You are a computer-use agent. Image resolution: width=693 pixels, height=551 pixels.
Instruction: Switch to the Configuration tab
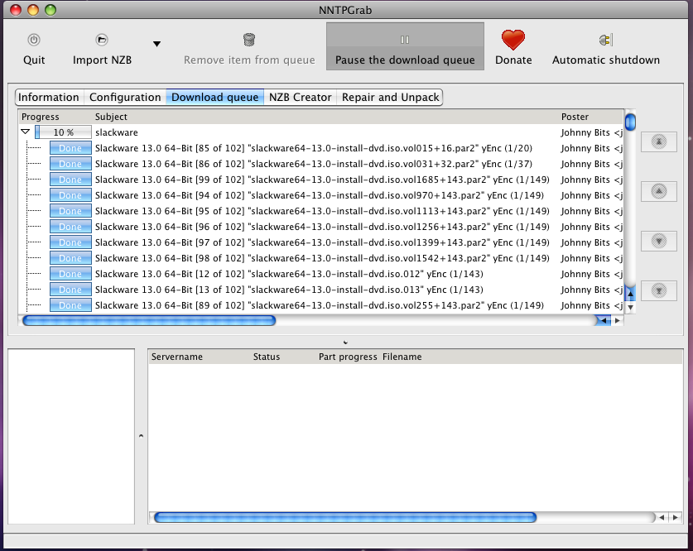tap(125, 98)
